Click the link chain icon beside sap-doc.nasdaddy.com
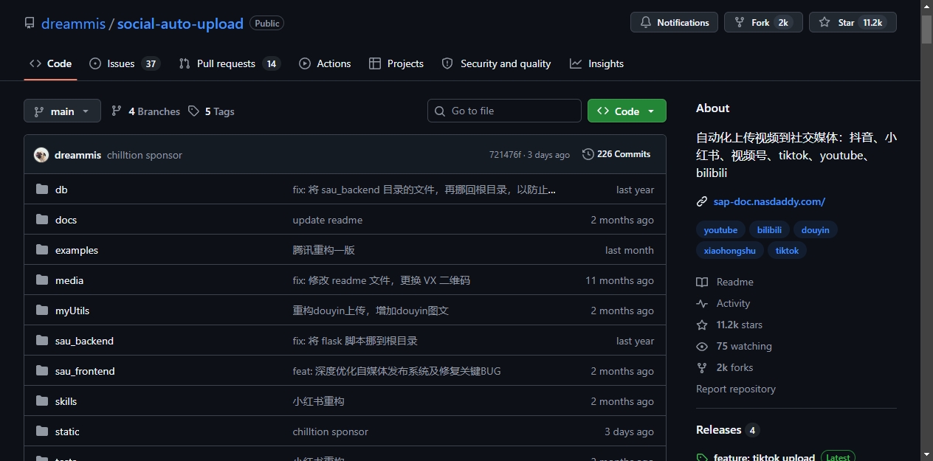The height and width of the screenshot is (461, 933). [x=702, y=201]
